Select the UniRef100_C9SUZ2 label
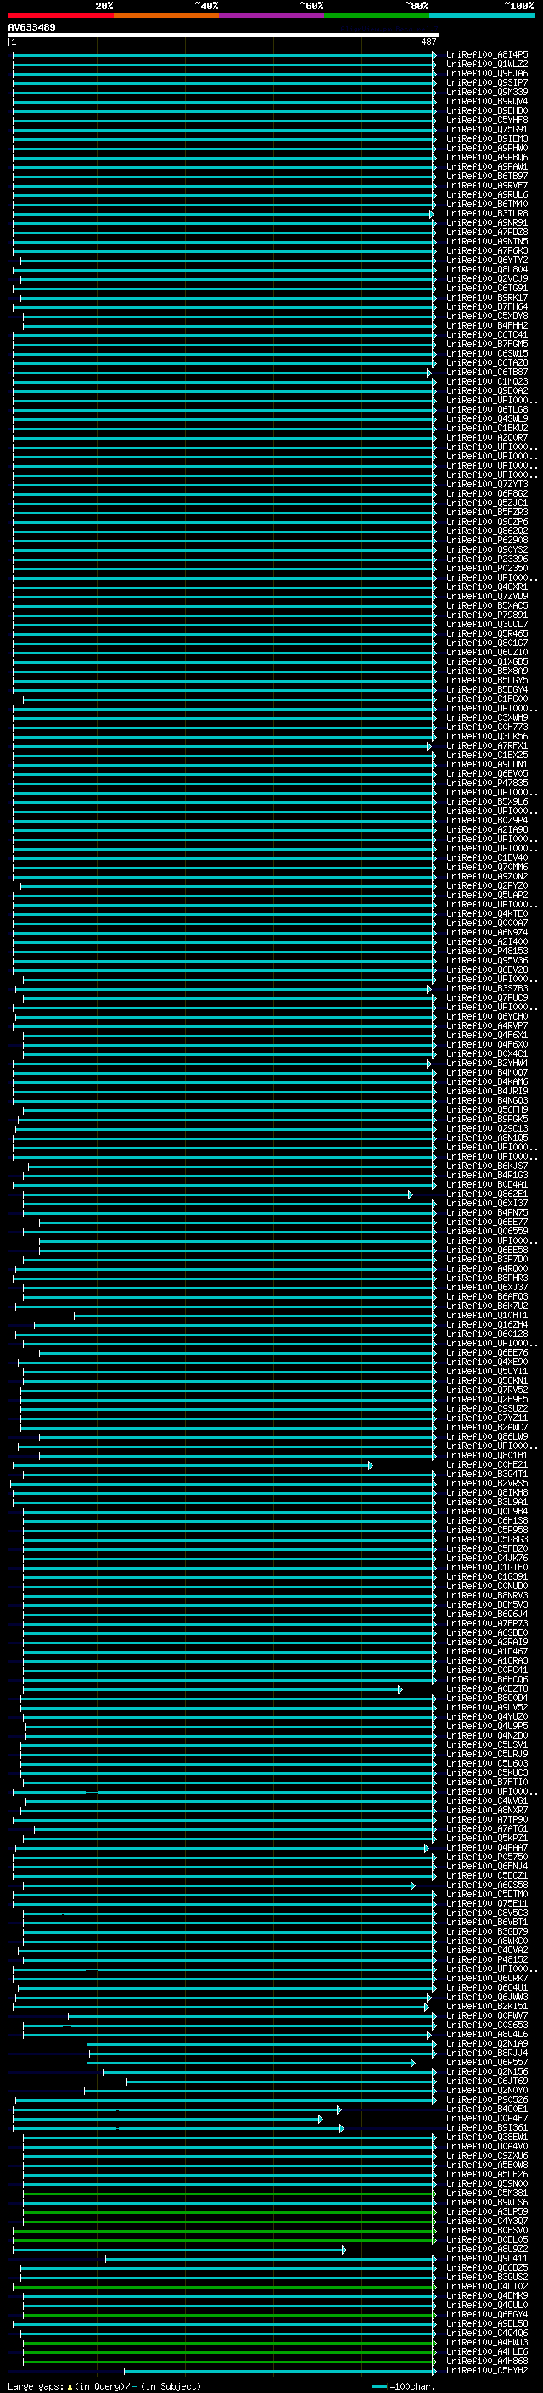The width and height of the screenshot is (543, 2393). (487, 1408)
